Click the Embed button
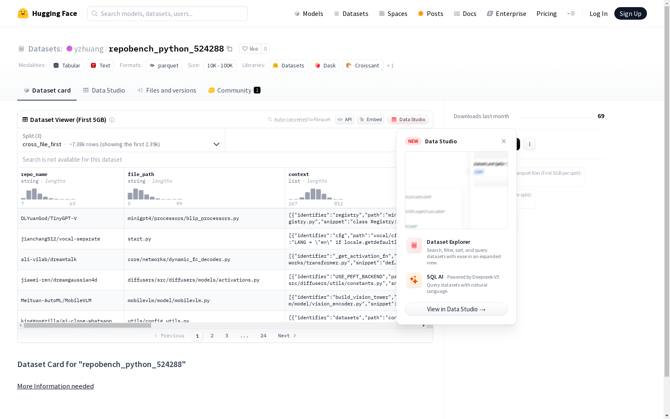The width and height of the screenshot is (670, 419). click(371, 119)
